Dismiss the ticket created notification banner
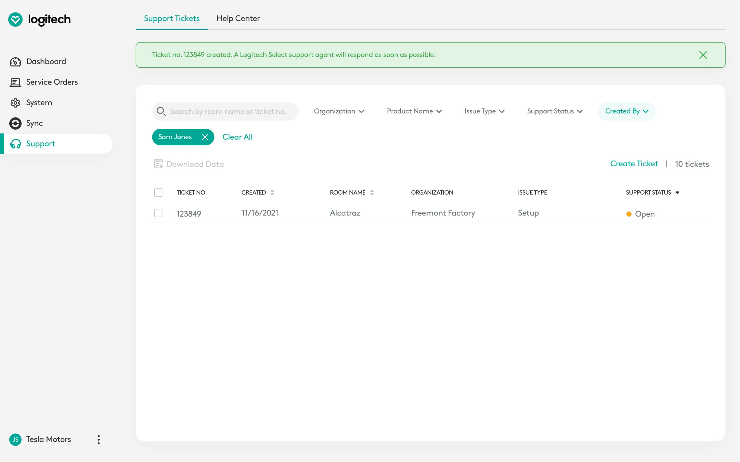 (x=703, y=55)
